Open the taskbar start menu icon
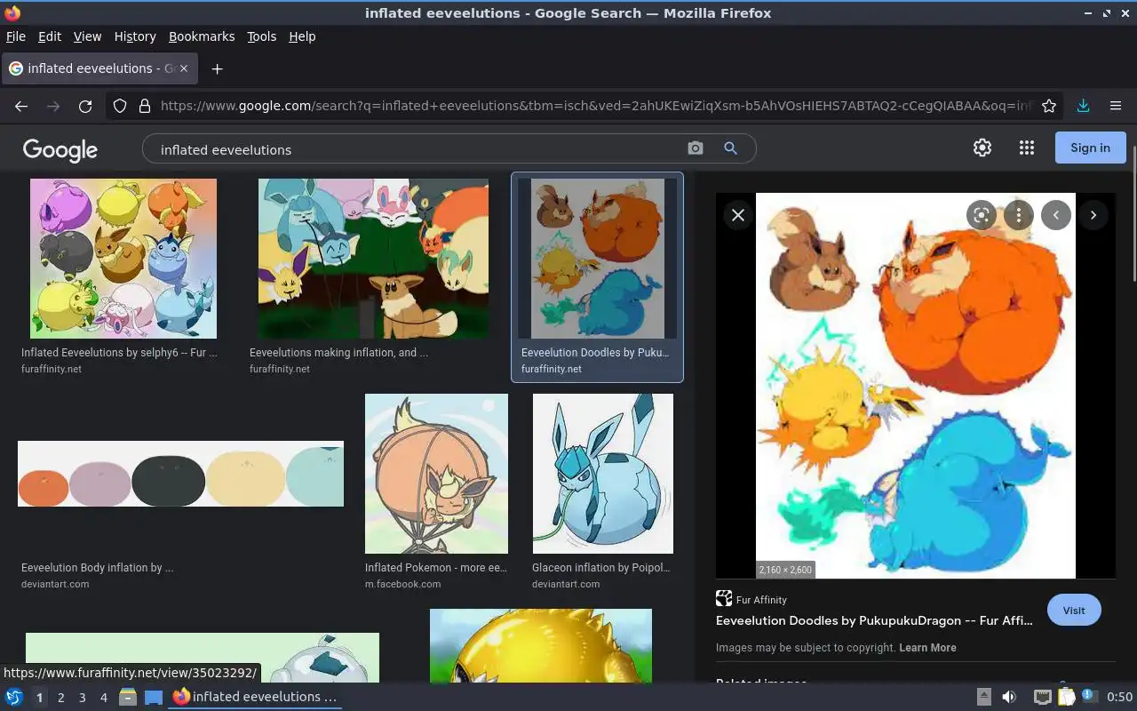Image resolution: width=1137 pixels, height=711 pixels. point(14,698)
